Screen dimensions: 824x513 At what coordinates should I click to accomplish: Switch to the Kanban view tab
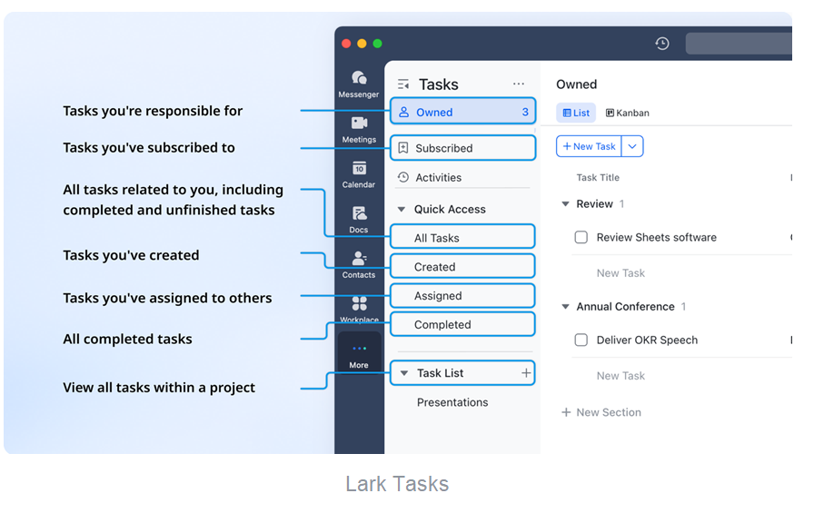[x=627, y=113]
